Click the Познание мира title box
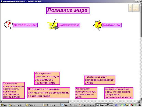This screenshot has height=107, width=142. 68,10
